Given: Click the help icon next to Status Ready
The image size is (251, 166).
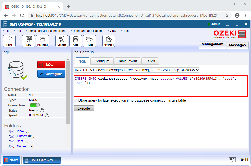Looking at the screenshot, I should (42, 110).
